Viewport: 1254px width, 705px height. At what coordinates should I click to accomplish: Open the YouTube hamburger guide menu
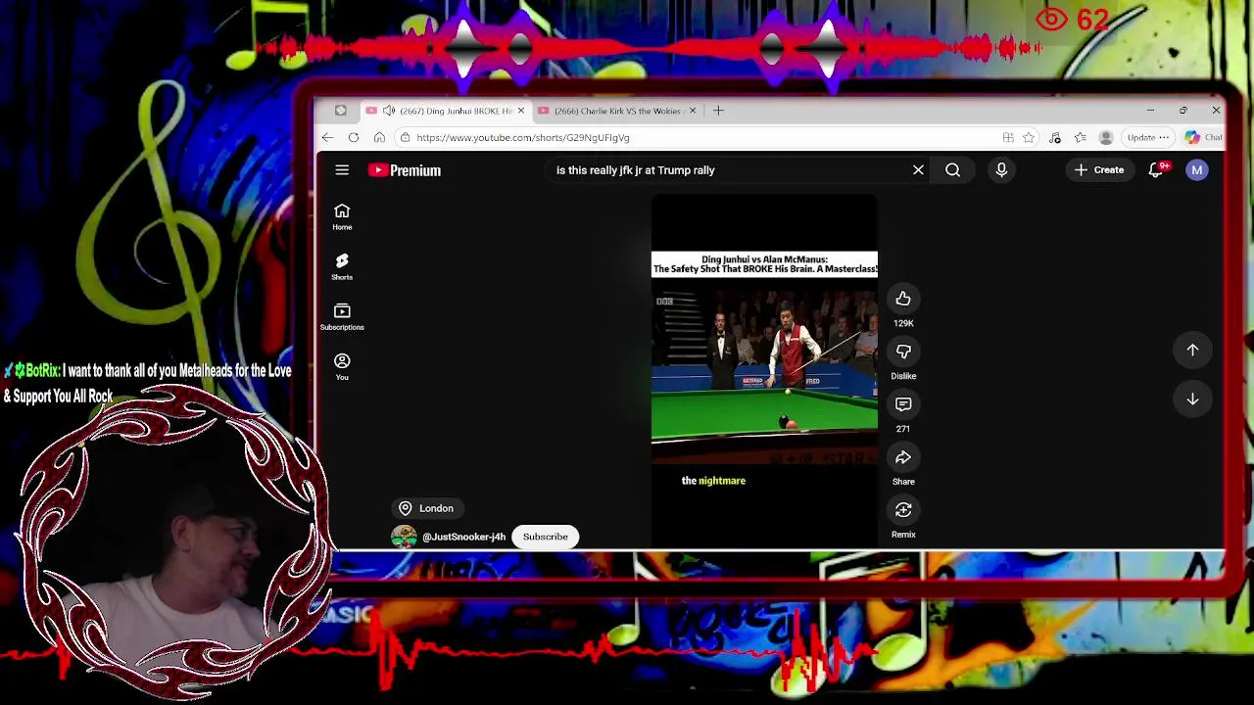click(x=342, y=170)
